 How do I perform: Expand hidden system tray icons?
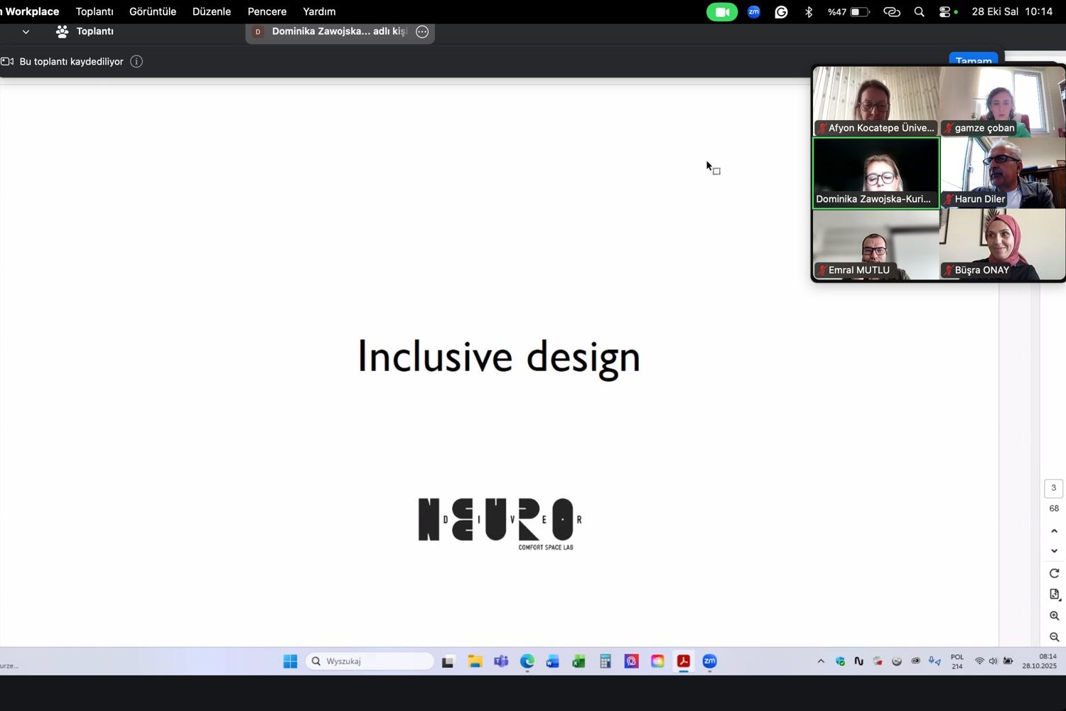coord(821,661)
